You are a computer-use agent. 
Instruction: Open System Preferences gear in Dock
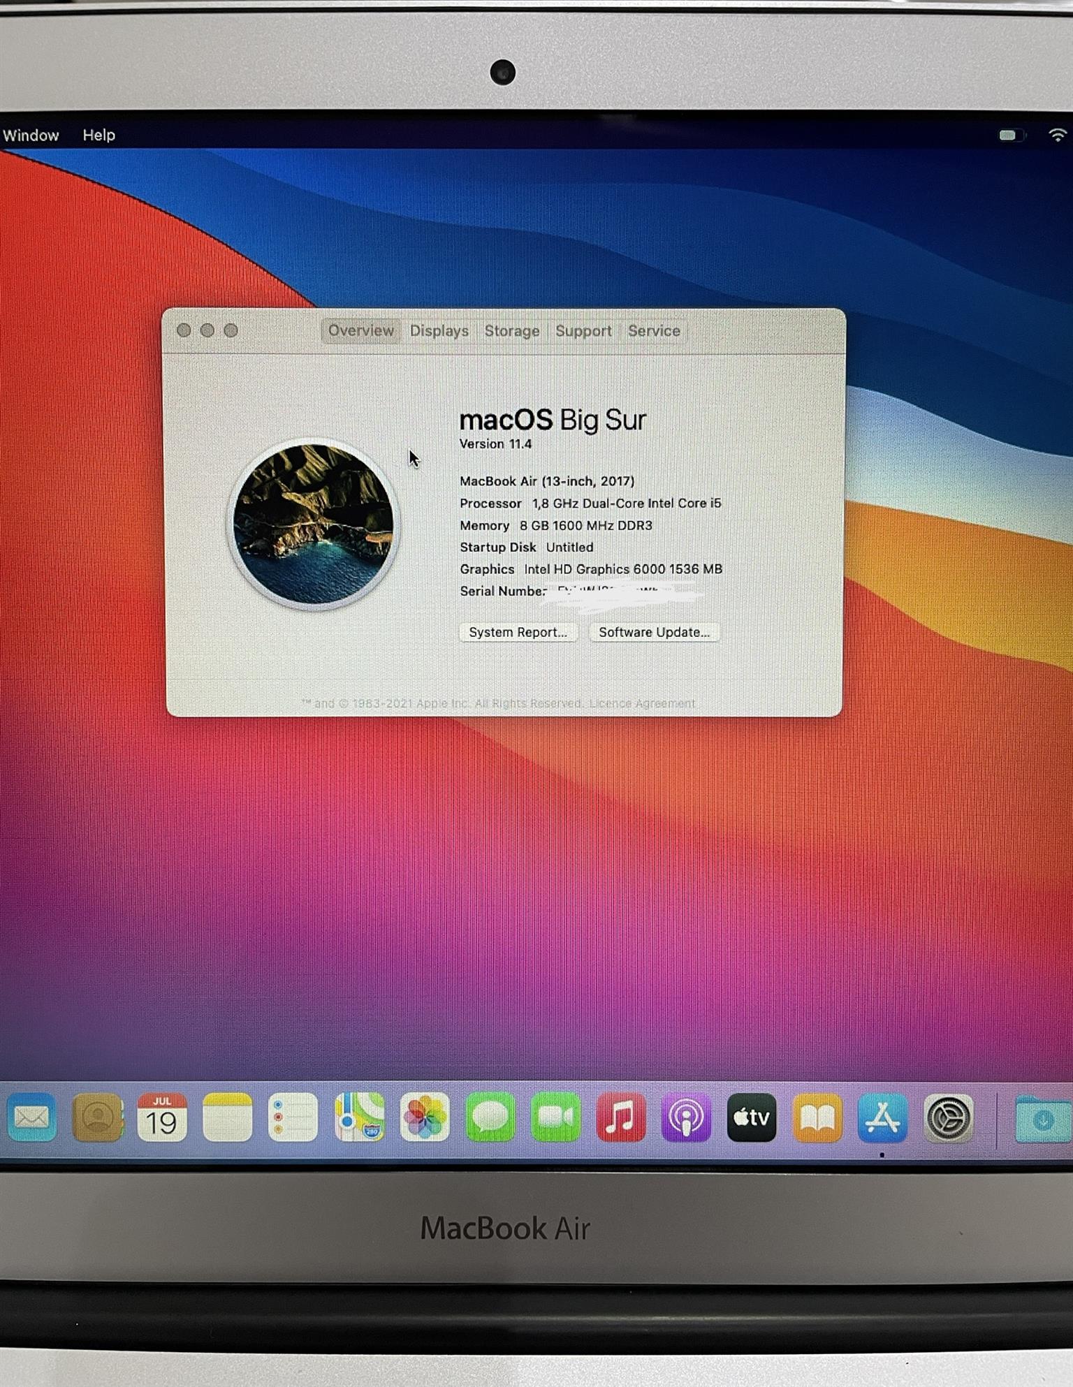click(x=948, y=1117)
